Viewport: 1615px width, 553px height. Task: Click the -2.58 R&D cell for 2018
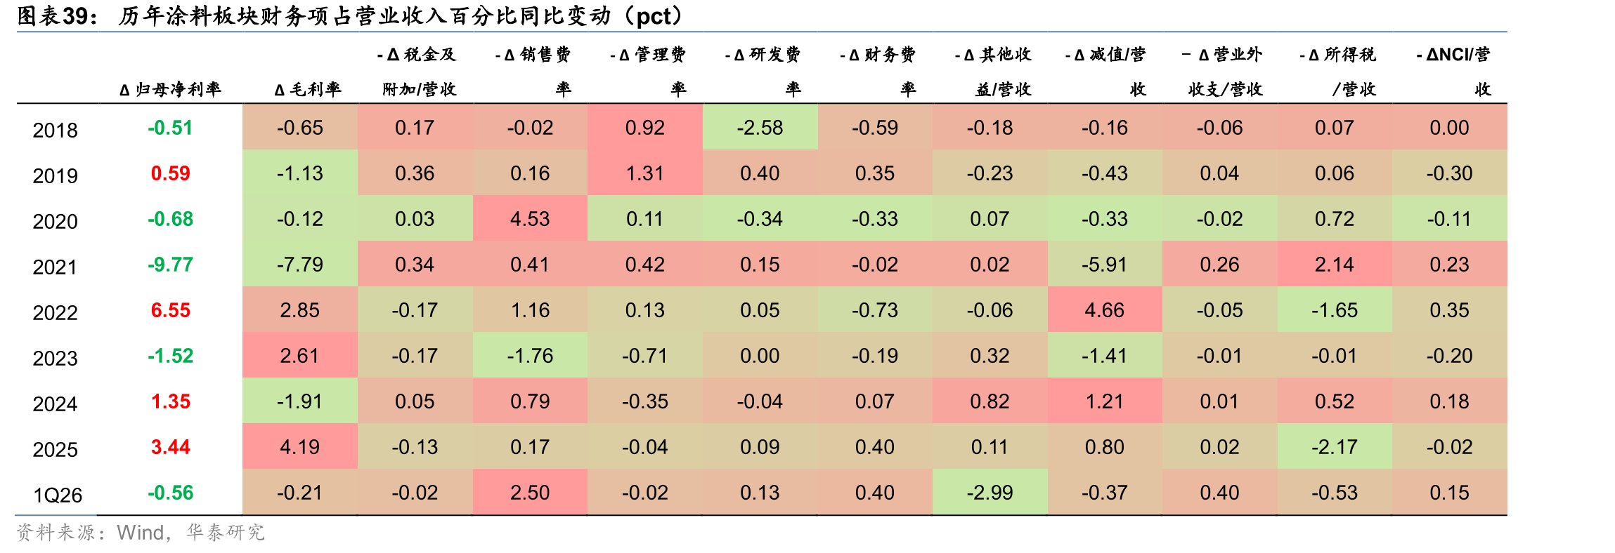point(760,127)
